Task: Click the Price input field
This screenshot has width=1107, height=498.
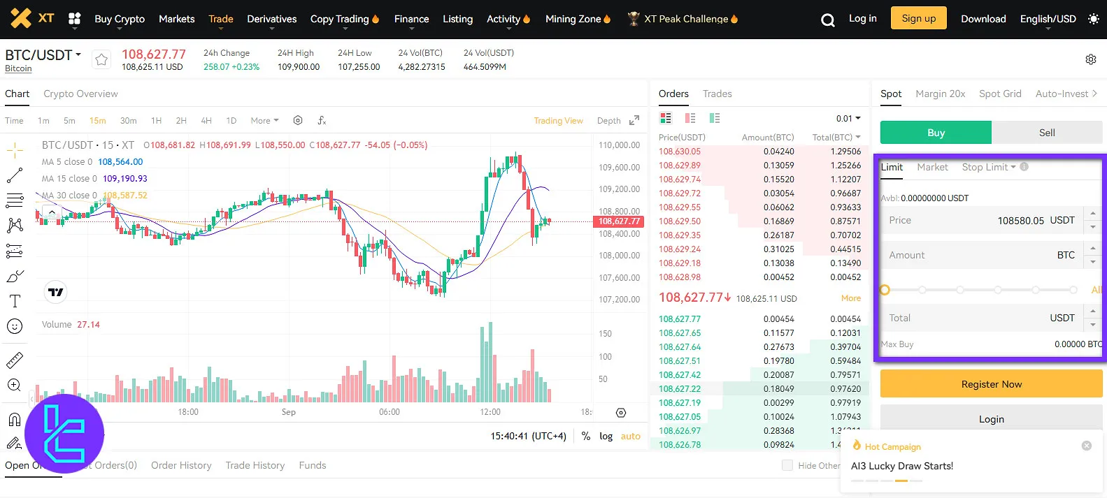Action: coord(981,220)
